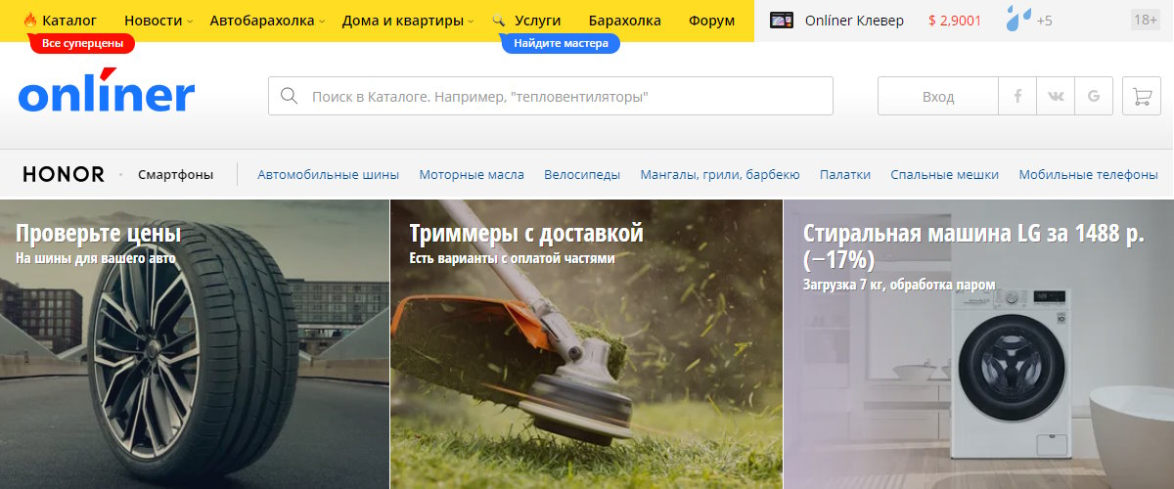Focus the catalog search field
The height and width of the screenshot is (489, 1174).
(551, 97)
